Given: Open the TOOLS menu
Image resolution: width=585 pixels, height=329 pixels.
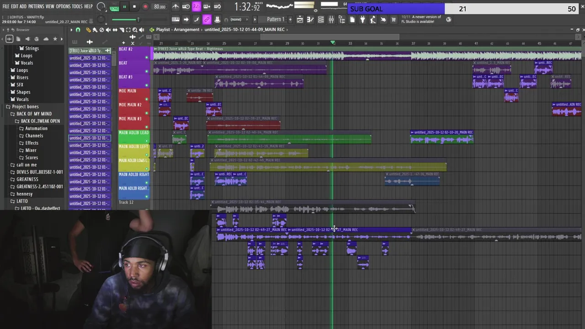Looking at the screenshot, I should point(77,6).
